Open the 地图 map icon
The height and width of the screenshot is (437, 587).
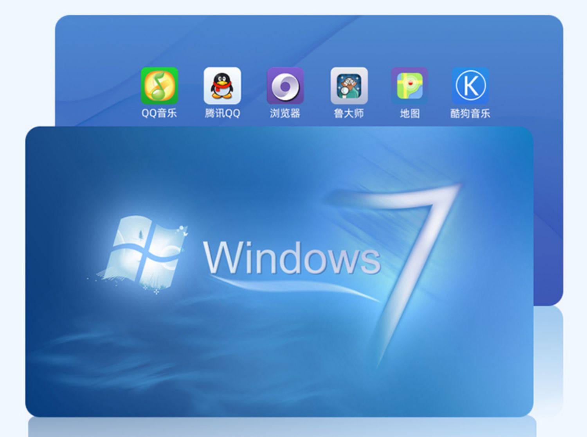410,86
